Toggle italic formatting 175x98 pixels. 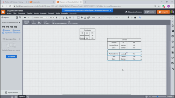click(60, 17)
